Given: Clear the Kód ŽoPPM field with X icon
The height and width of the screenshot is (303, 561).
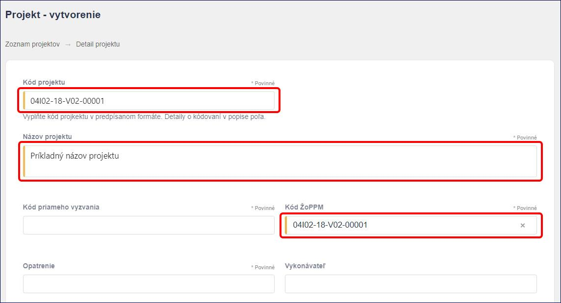Looking at the screenshot, I should click(523, 226).
